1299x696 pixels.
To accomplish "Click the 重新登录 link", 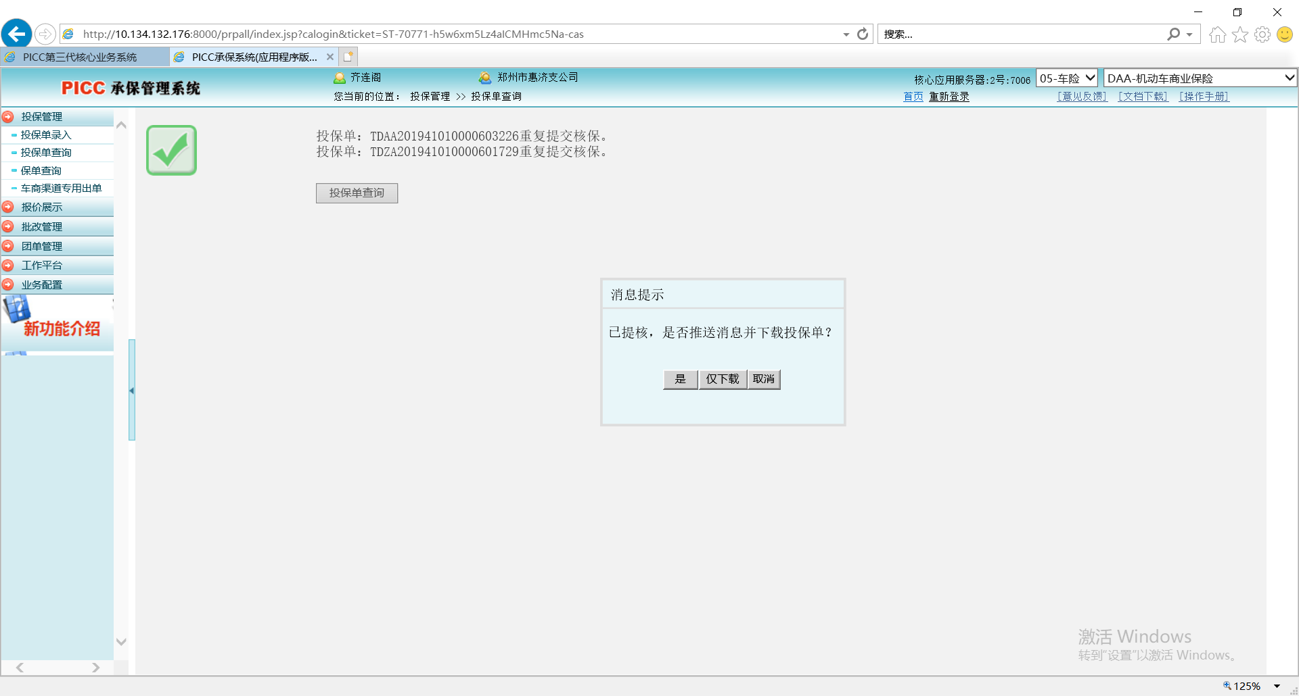I will coord(949,97).
